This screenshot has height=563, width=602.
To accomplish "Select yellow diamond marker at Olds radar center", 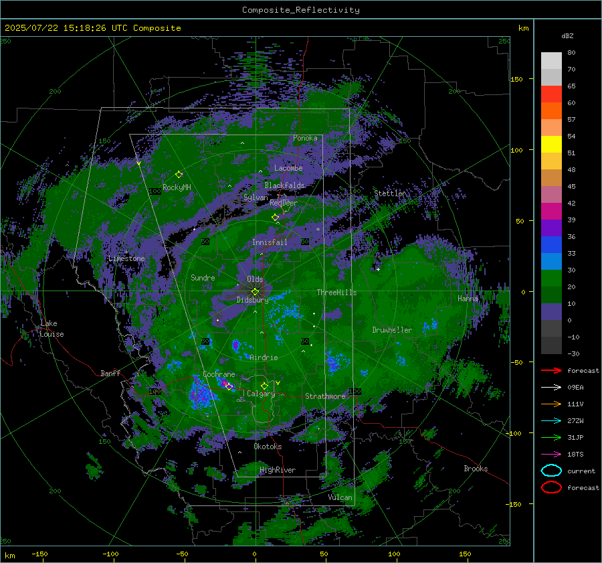I will [255, 292].
